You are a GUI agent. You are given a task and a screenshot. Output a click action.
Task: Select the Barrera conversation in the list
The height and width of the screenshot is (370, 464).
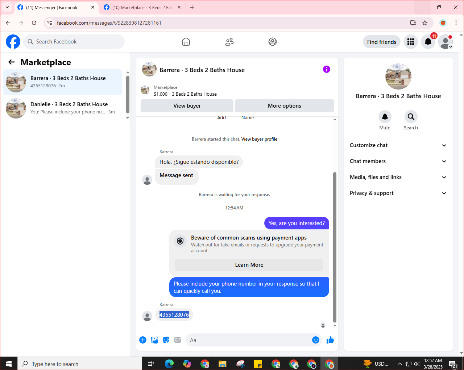[x=63, y=82]
